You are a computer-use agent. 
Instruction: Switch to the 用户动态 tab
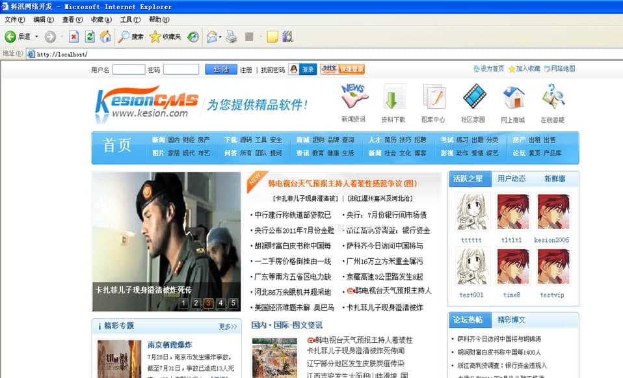point(512,178)
